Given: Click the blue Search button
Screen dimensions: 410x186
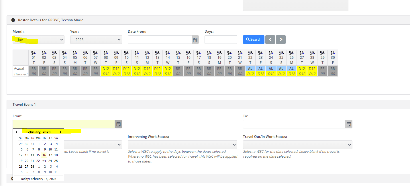Looking at the screenshot, I should [x=254, y=40].
